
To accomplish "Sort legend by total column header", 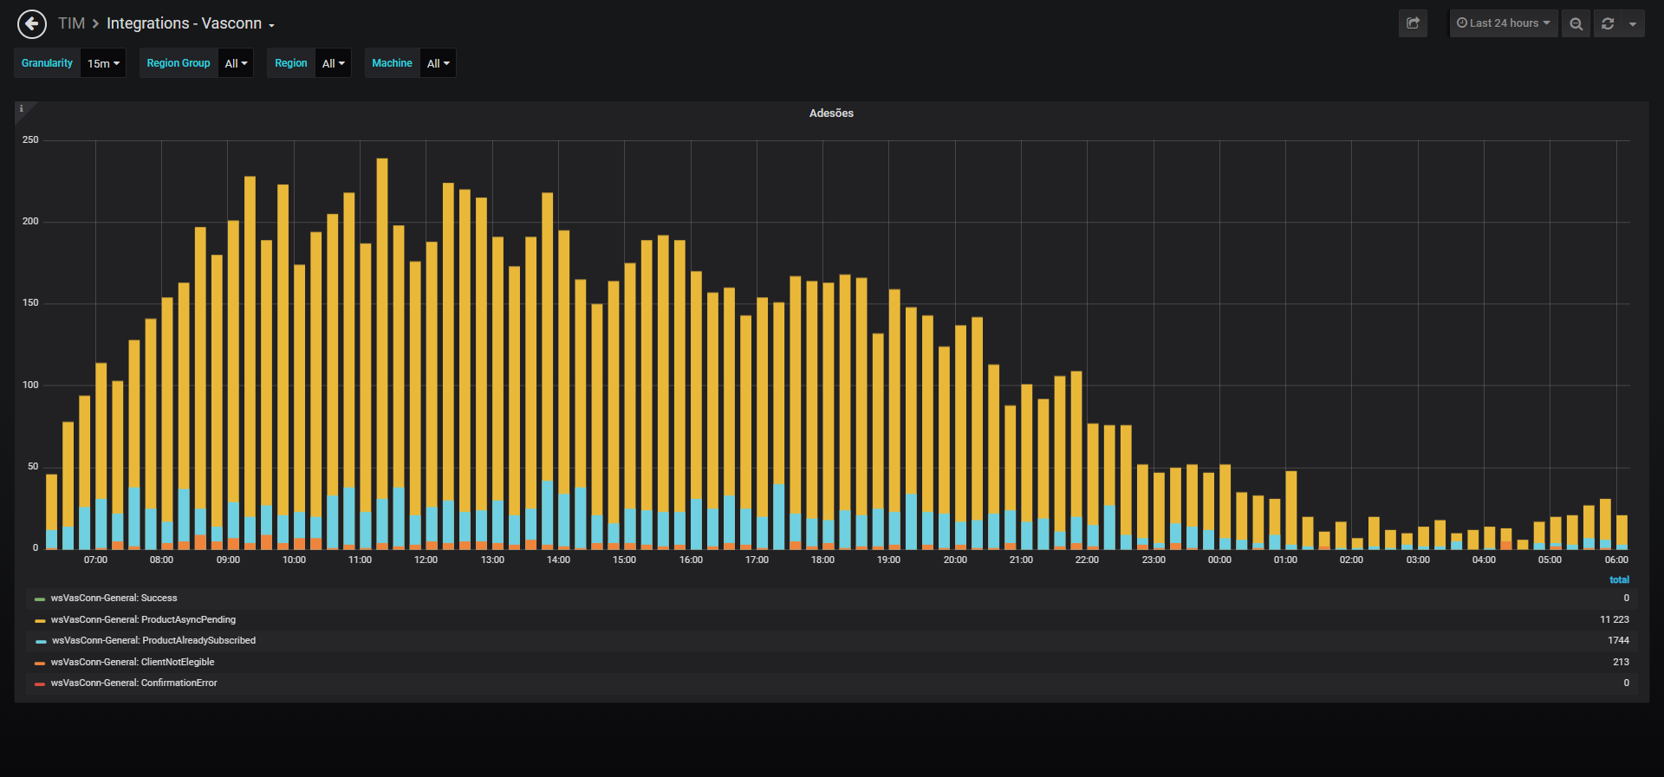I will click(x=1619, y=580).
